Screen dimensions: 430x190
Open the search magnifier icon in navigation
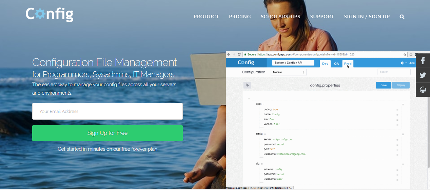(x=402, y=17)
